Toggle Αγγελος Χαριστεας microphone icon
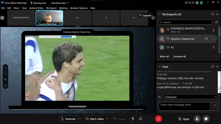Viewport: 221px width, 124px height. (x=214, y=39)
